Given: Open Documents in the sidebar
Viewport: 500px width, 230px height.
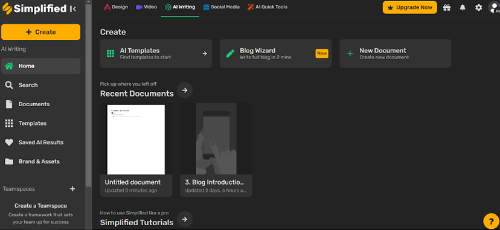Looking at the screenshot, I should point(41,104).
